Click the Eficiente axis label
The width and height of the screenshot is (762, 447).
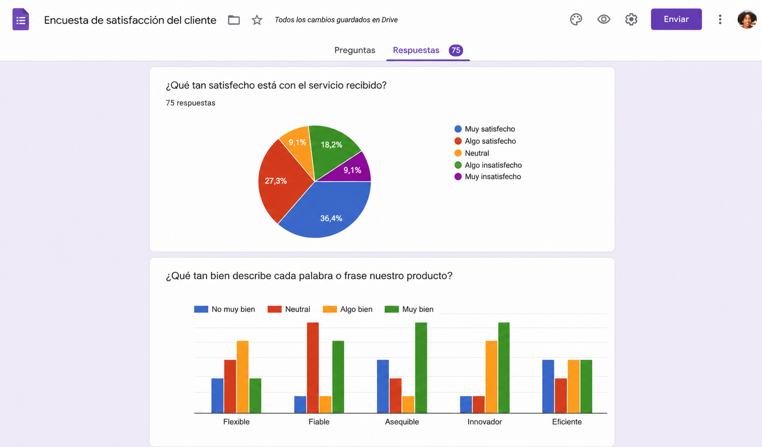coord(567,422)
